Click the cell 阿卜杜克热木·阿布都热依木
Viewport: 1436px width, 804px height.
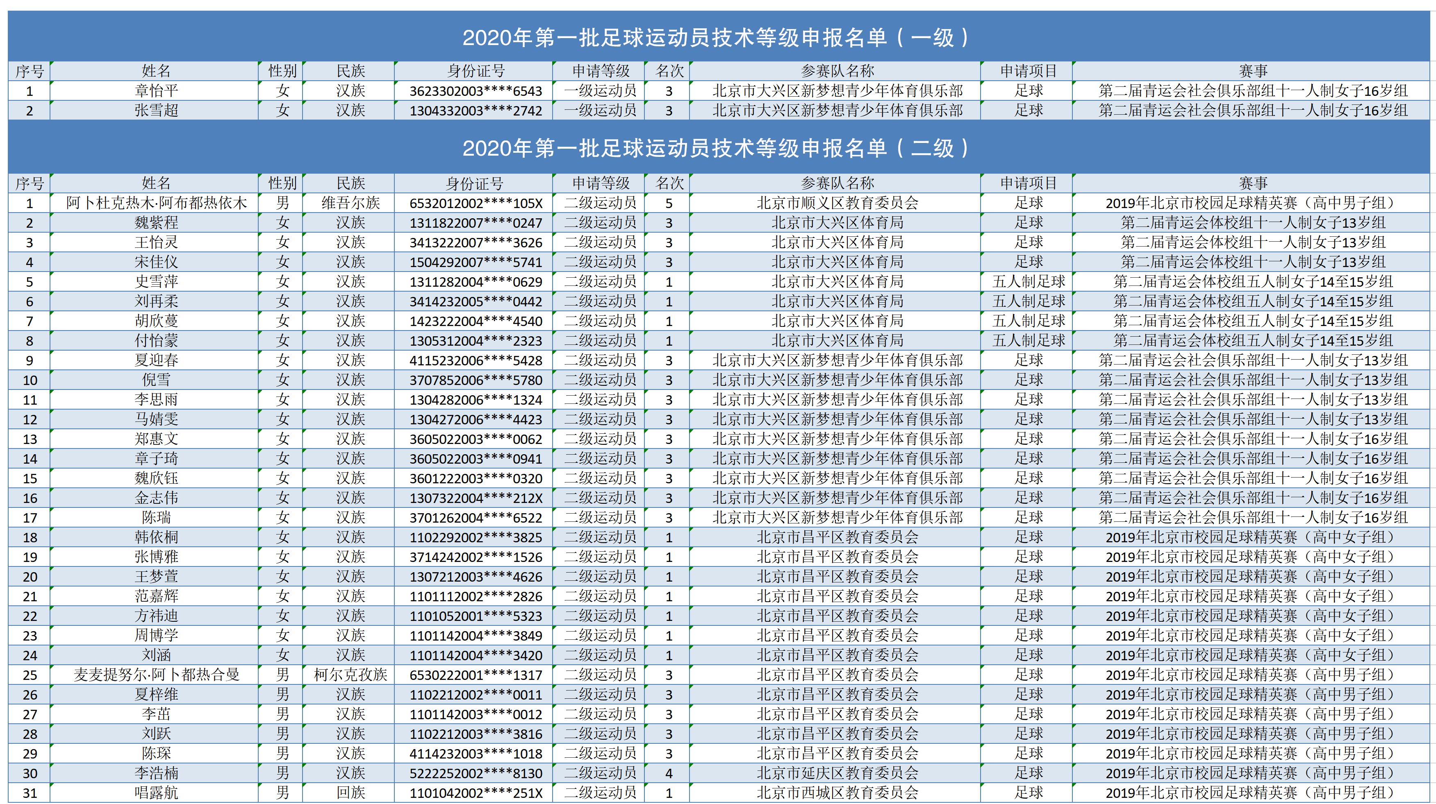point(156,203)
